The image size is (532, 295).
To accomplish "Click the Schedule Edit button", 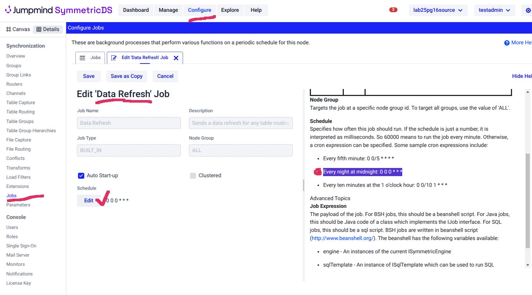I will tap(89, 201).
